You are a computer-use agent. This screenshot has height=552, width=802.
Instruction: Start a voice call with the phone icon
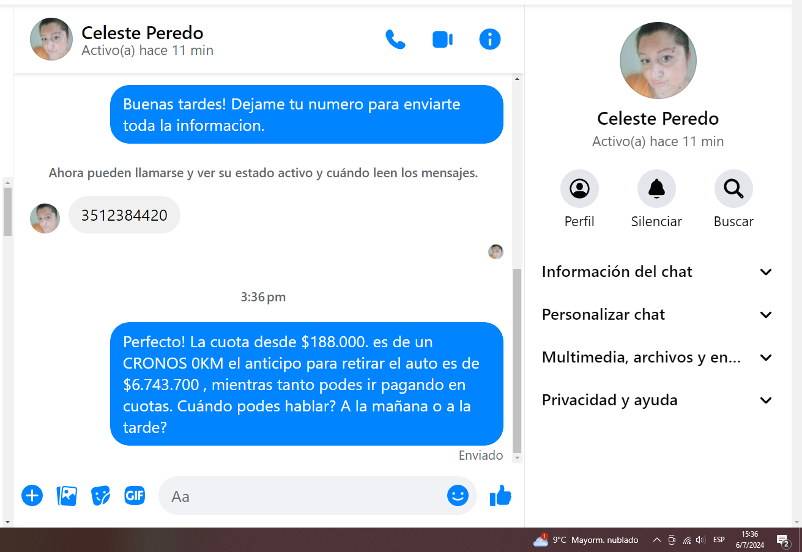pos(395,40)
